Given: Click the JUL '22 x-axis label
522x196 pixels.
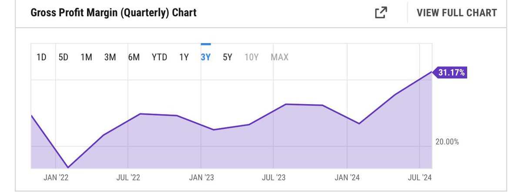Looking at the screenshot, I should pyautogui.click(x=128, y=177).
